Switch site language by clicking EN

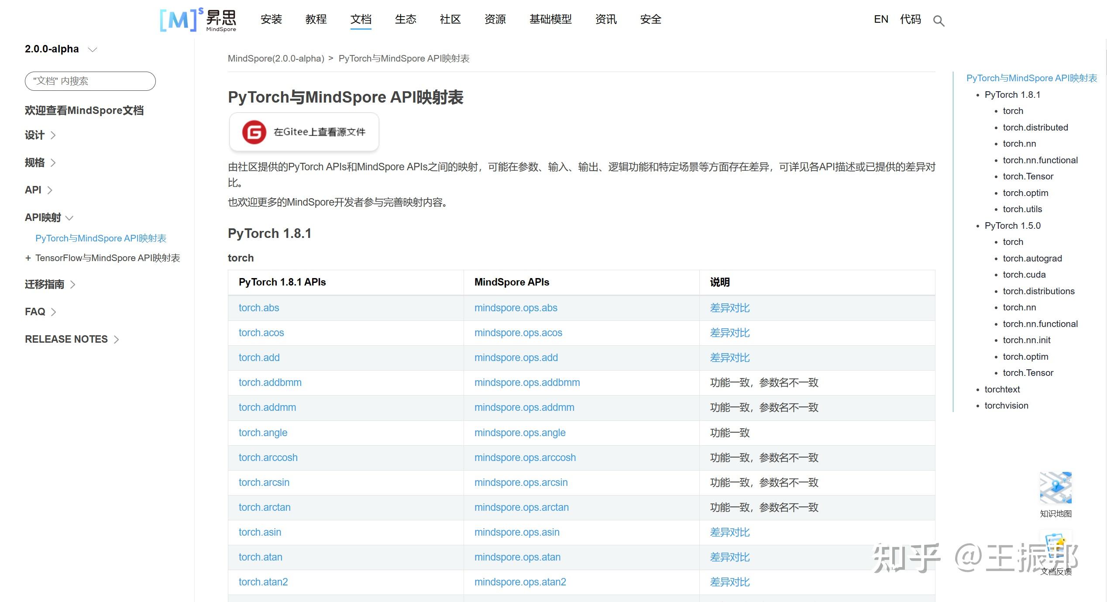881,19
